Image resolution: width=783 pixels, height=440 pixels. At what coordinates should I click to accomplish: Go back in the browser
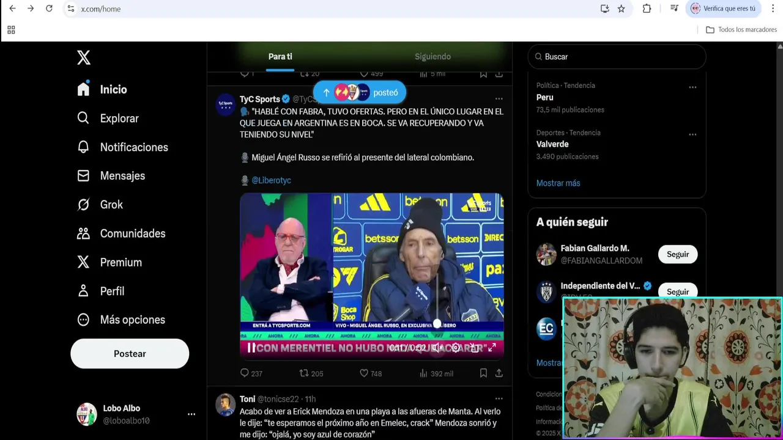click(x=12, y=9)
